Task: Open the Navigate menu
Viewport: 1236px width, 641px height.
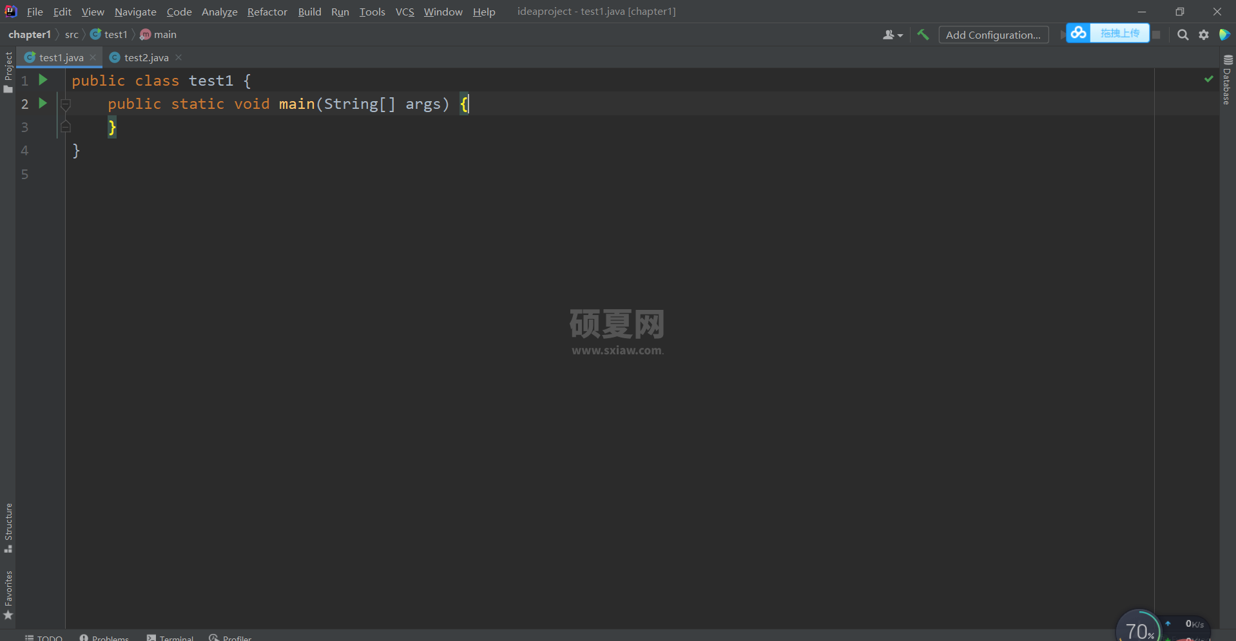Action: click(x=135, y=12)
